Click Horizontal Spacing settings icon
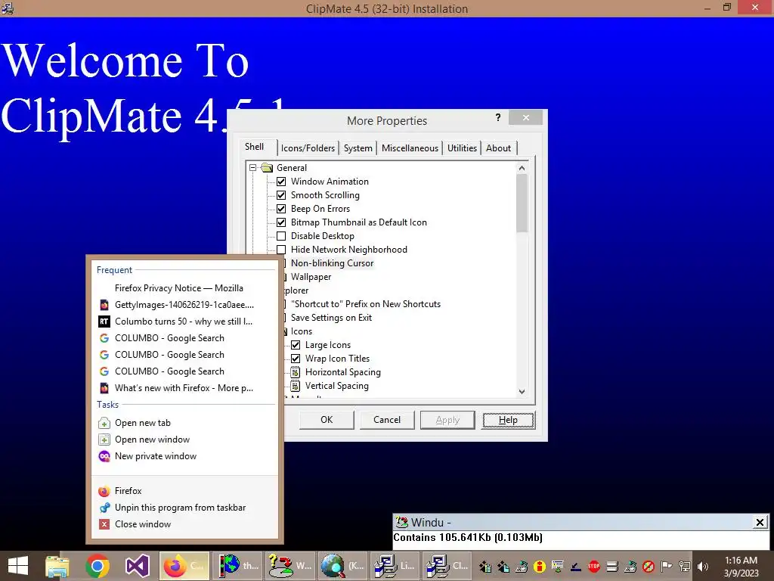Image resolution: width=774 pixels, height=581 pixels. coord(296,372)
